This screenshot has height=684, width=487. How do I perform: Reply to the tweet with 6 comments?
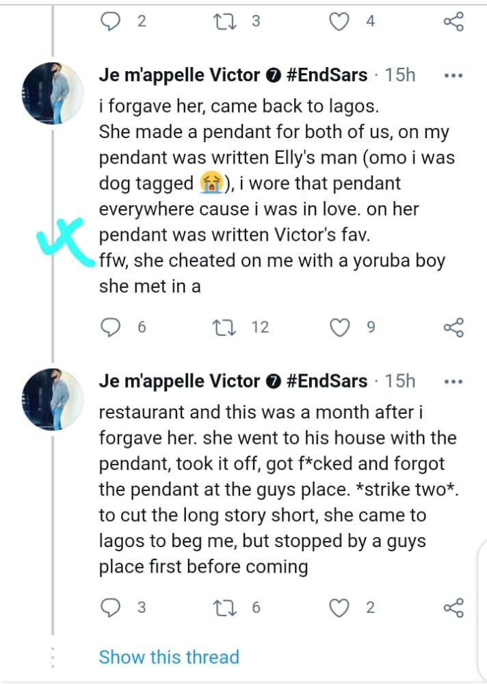[x=110, y=328]
